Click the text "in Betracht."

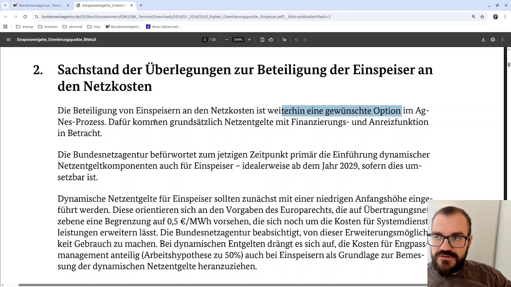point(80,133)
